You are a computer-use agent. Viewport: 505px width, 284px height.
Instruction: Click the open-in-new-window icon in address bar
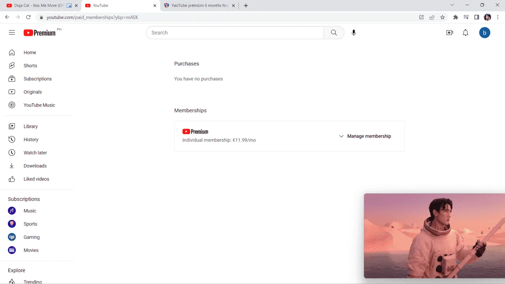pyautogui.click(x=421, y=17)
